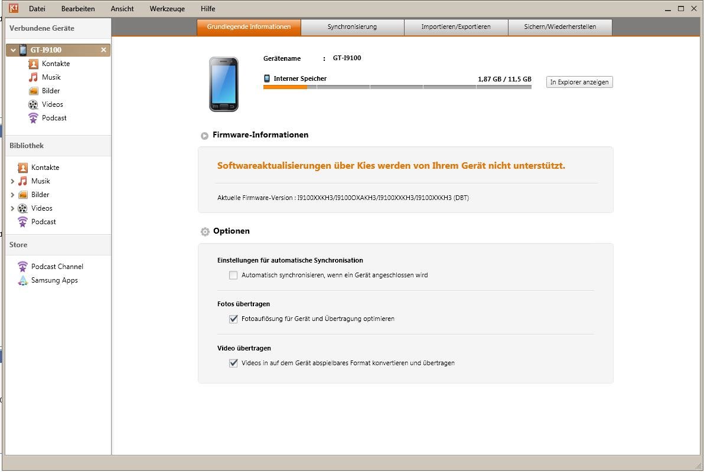Screen dimensions: 704x472
Task: Click the window resize grip in status bar
Action: point(698,466)
